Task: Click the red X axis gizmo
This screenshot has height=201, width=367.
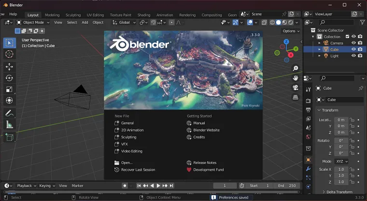Action: click(x=291, y=55)
